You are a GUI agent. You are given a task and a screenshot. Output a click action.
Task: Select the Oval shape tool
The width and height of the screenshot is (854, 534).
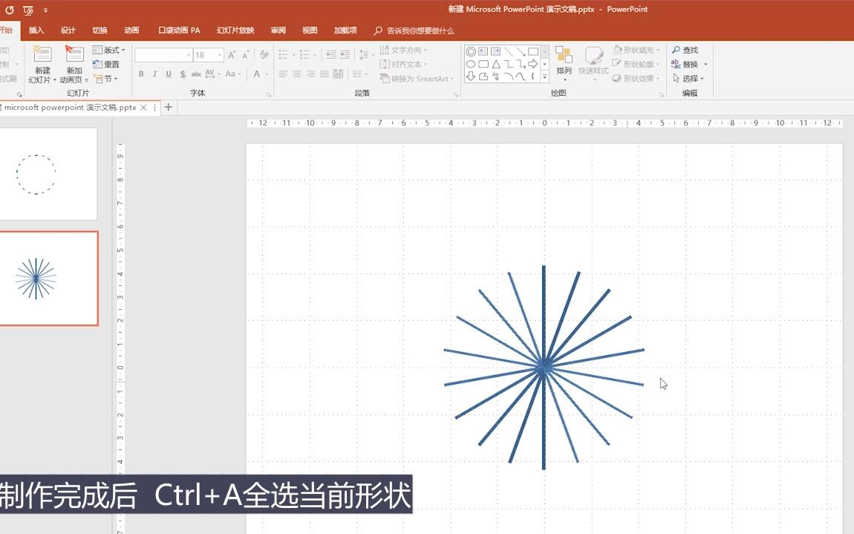click(470, 64)
